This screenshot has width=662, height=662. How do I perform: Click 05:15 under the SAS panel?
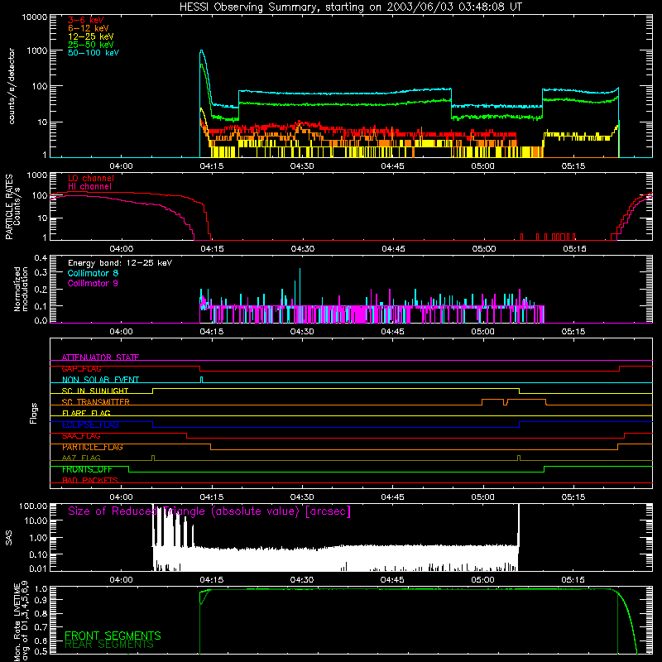pyautogui.click(x=573, y=580)
